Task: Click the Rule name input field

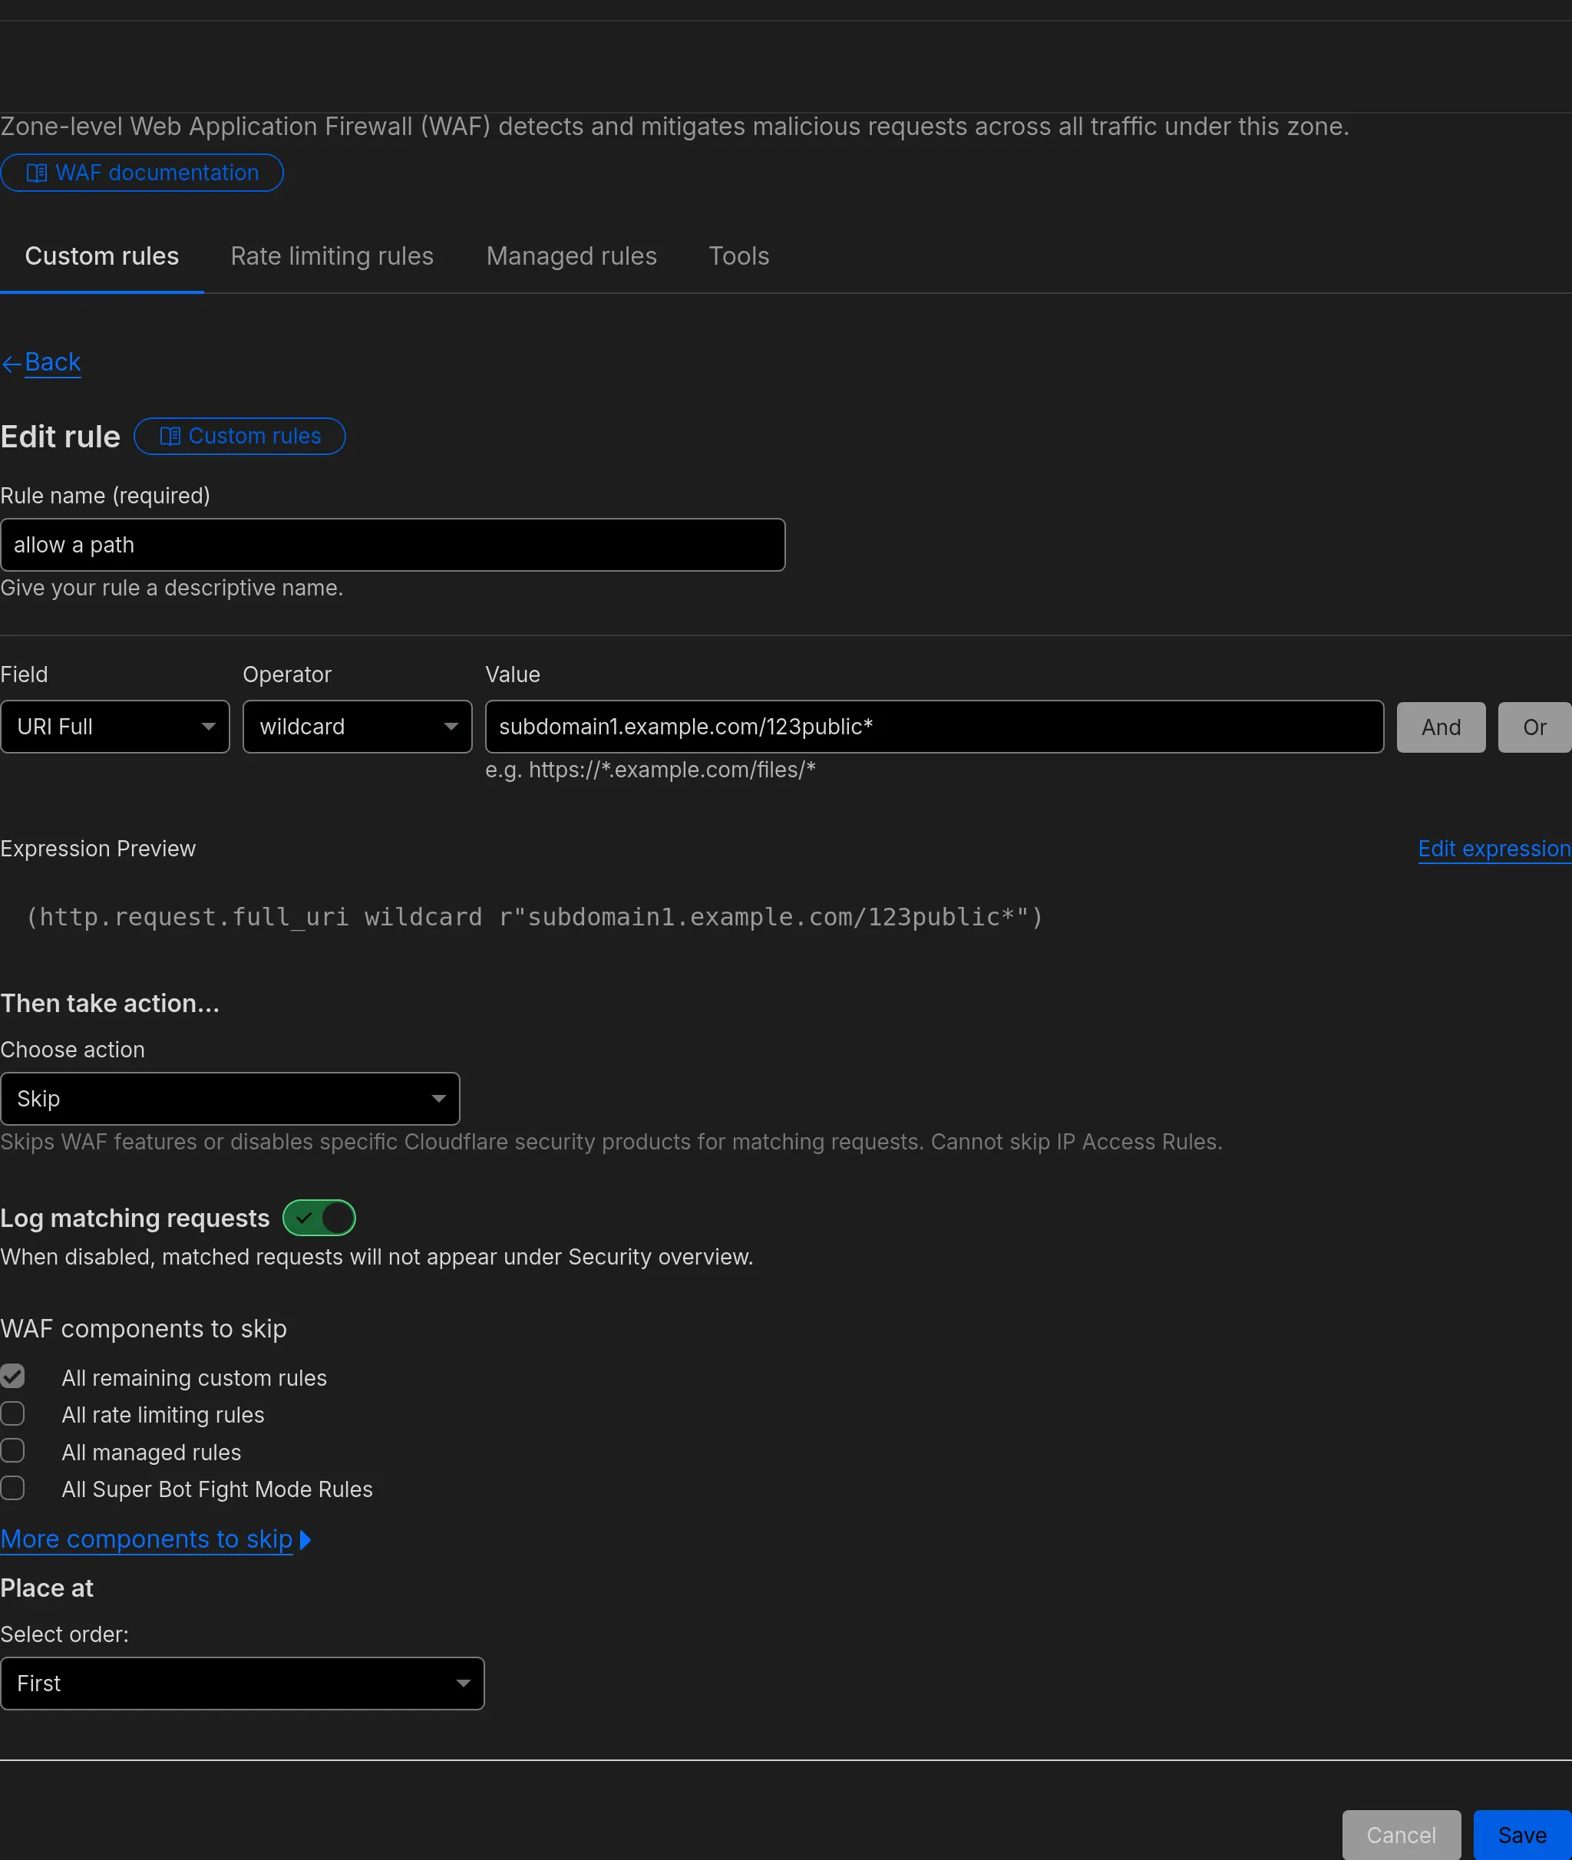Action: (x=392, y=545)
